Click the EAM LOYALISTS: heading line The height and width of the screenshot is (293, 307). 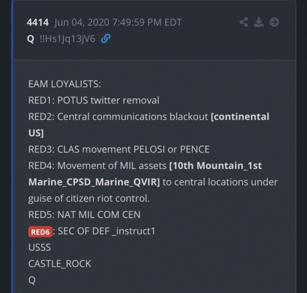64,84
